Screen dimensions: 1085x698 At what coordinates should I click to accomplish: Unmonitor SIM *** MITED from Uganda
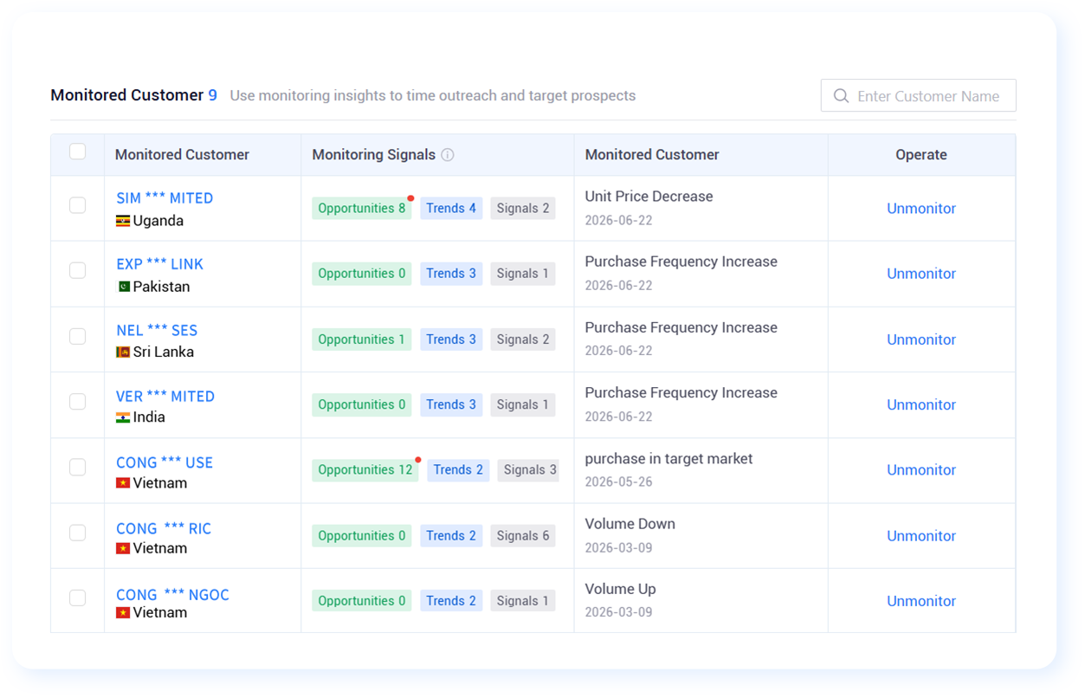click(921, 209)
